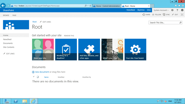This screenshot has width=185, height=104.
Task: Click the network tray icon
Action: coord(162,101)
